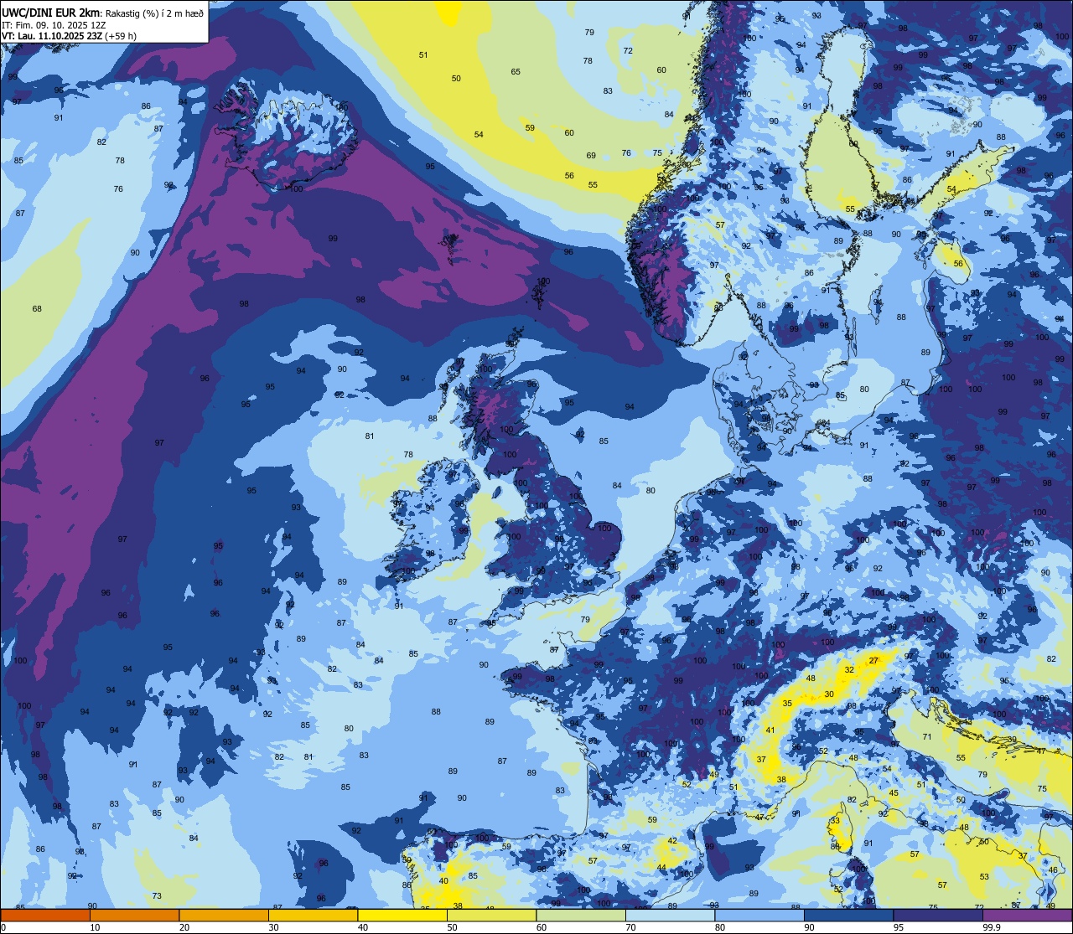This screenshot has width=1073, height=934.
Task: Click the humidity value '44' on the map
Action: pyautogui.click(x=661, y=868)
